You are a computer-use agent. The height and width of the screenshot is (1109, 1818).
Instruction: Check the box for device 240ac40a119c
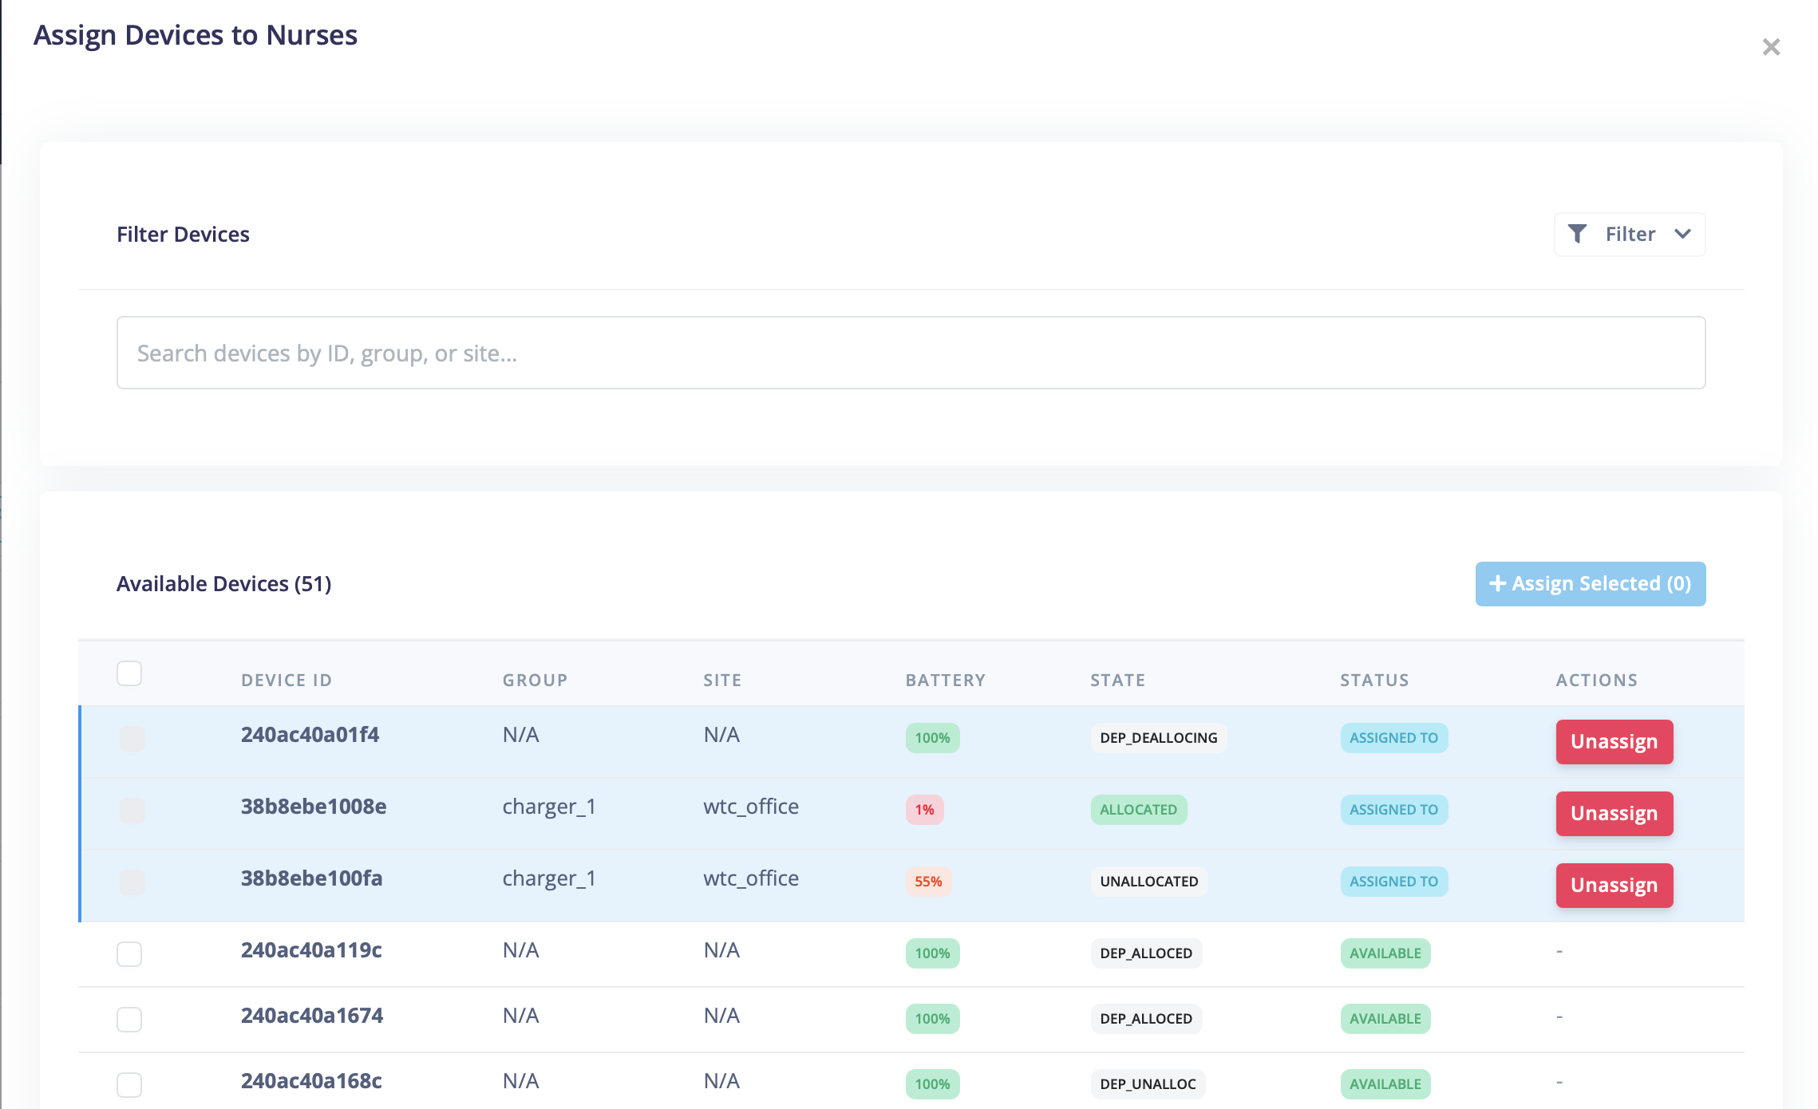(129, 953)
